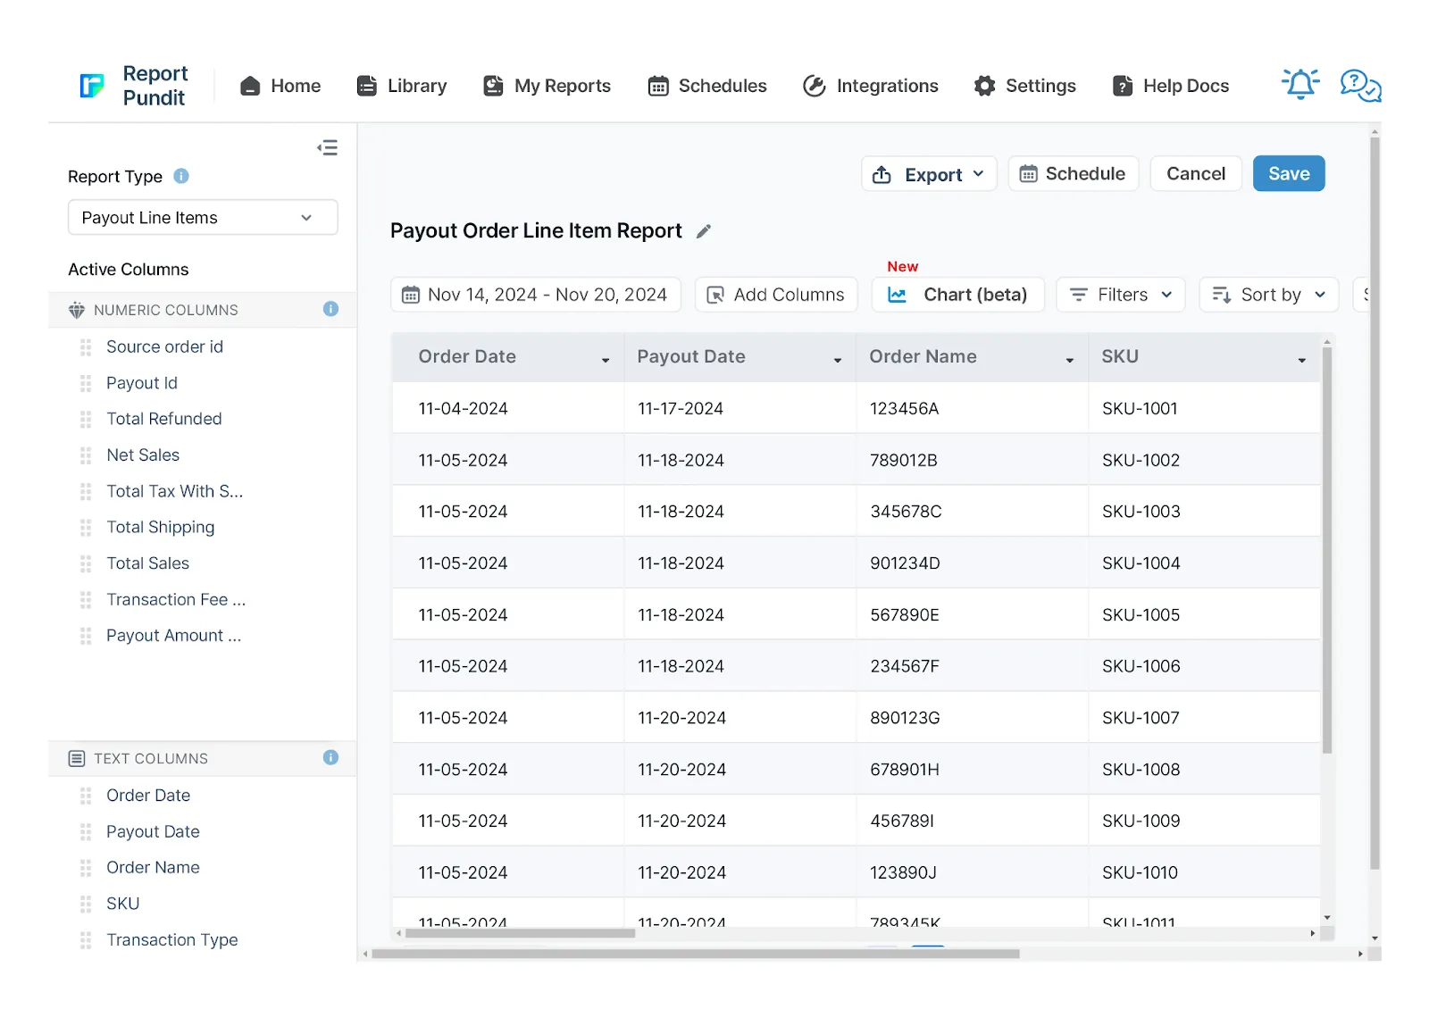Click the Text Columns list icon
Screen dimensions: 1429x1009
(77, 758)
